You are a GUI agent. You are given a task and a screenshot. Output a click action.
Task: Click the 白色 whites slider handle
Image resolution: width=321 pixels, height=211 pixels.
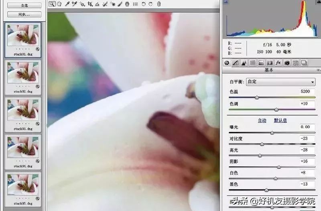coord(276,179)
